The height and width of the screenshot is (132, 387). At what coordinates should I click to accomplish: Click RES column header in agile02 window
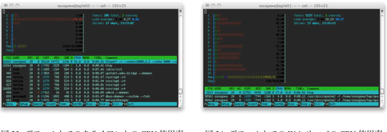tap(57, 58)
